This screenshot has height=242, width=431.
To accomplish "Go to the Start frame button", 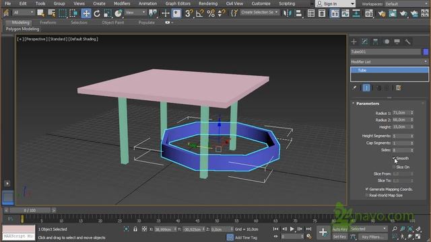I will tap(275, 229).
